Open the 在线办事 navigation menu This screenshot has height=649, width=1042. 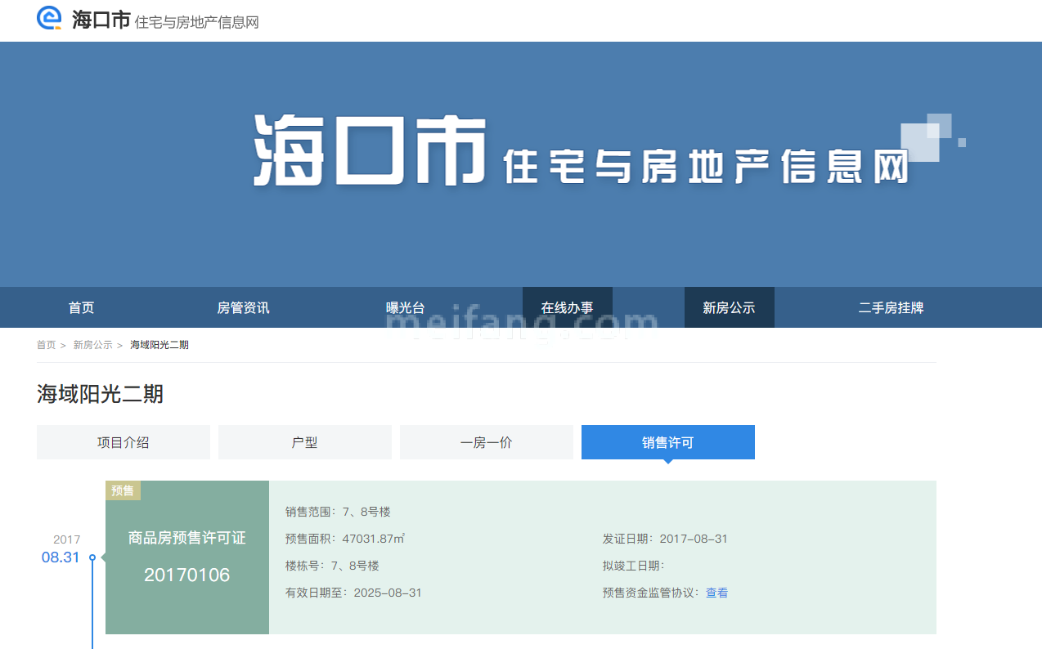point(567,308)
